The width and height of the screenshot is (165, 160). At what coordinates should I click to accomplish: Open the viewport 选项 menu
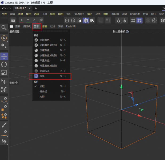coord(44,26)
